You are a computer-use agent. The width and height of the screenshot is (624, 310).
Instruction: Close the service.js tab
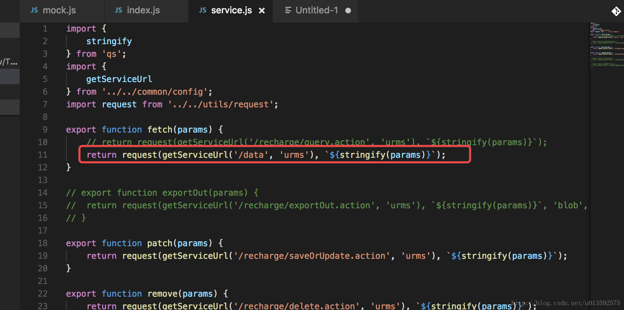(262, 11)
